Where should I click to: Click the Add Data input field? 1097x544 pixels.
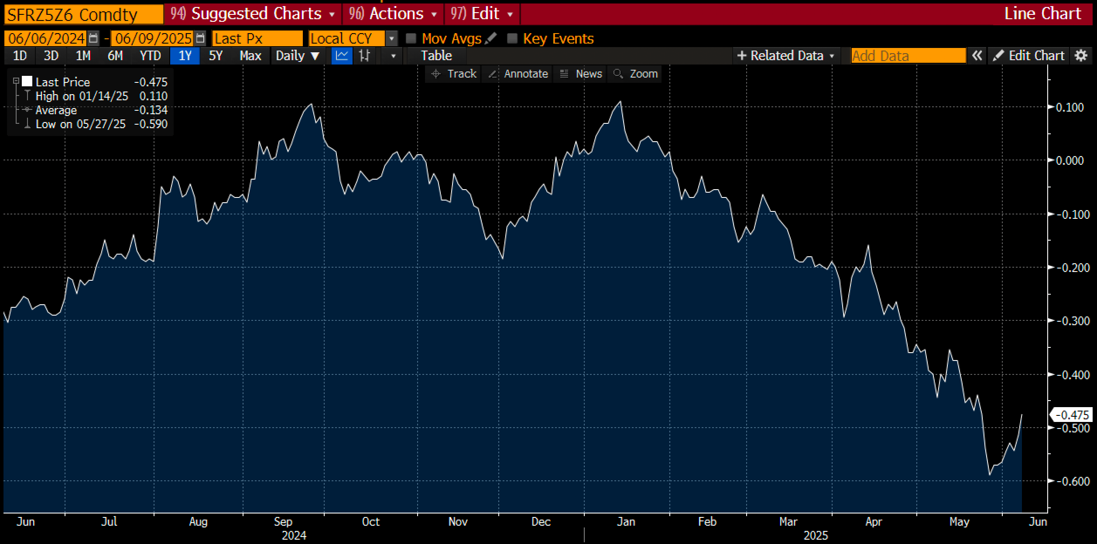click(908, 56)
